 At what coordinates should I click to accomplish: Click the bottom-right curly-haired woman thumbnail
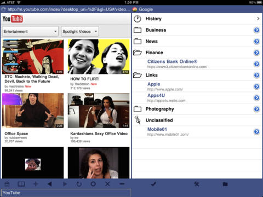tap(99, 163)
